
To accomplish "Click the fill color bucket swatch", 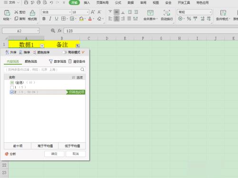I will 81,19.
